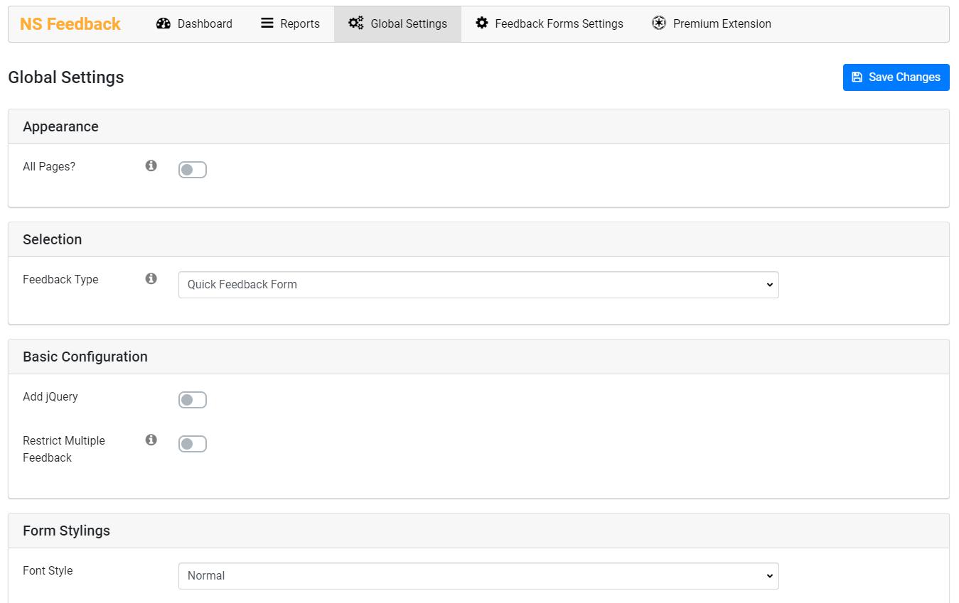This screenshot has width=959, height=603.
Task: Click the Feedback Forms Settings gear icon
Action: 482,23
